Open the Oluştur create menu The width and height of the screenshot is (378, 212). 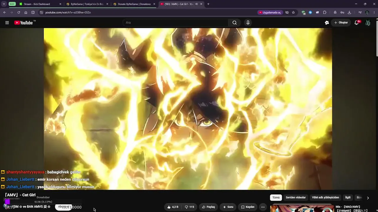[x=341, y=23]
